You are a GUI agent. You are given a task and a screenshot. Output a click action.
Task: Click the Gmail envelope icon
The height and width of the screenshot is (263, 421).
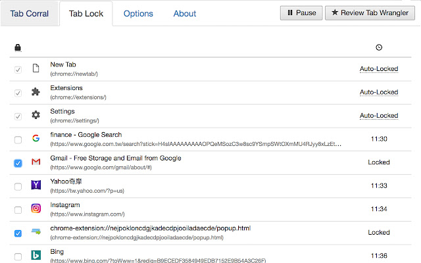(36, 162)
